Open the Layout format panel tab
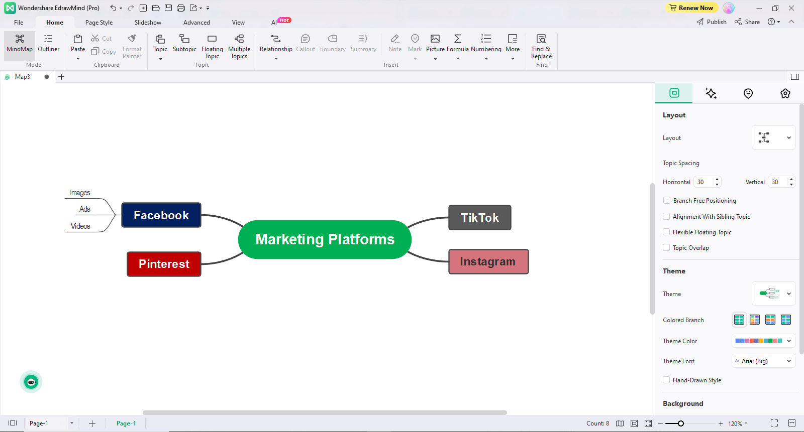 [x=674, y=93]
